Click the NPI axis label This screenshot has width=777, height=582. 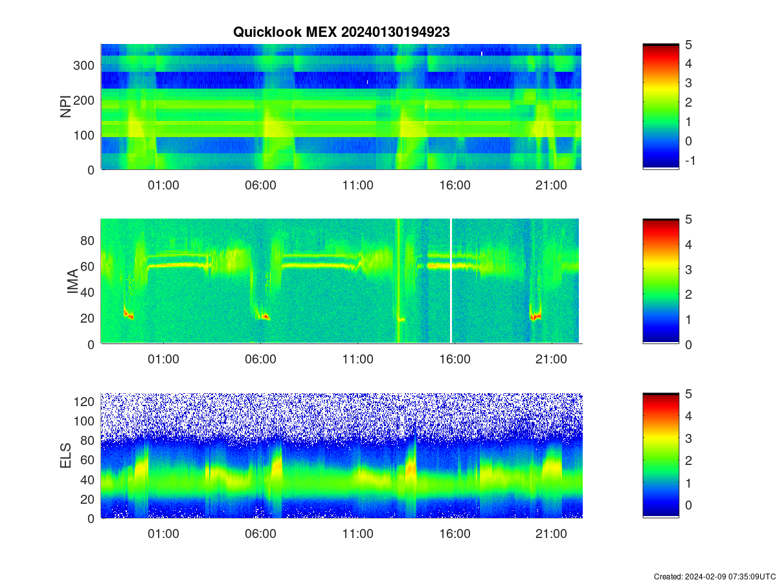click(x=66, y=107)
